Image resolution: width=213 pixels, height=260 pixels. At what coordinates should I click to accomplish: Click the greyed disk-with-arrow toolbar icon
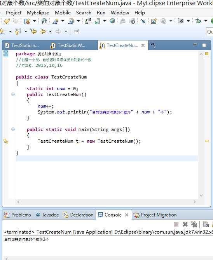(132, 21)
